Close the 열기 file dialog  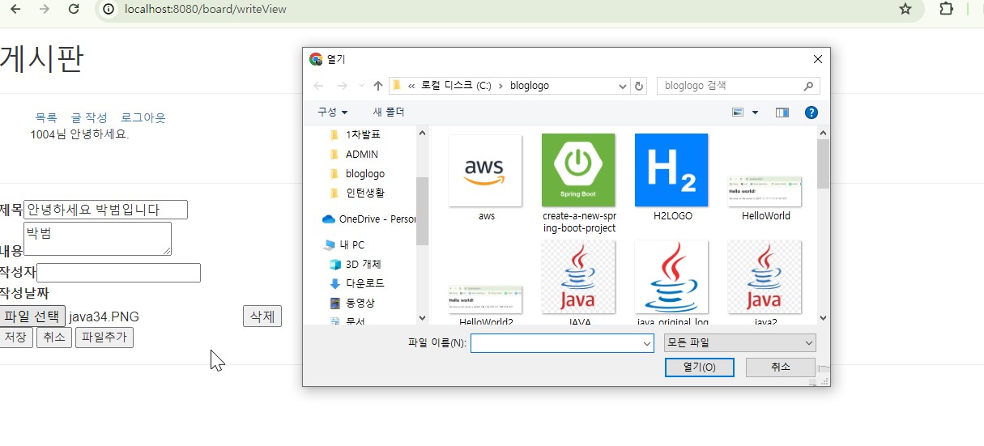[818, 59]
